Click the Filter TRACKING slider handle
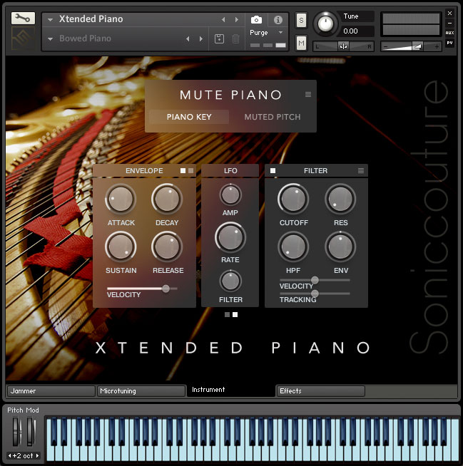 click(x=315, y=294)
